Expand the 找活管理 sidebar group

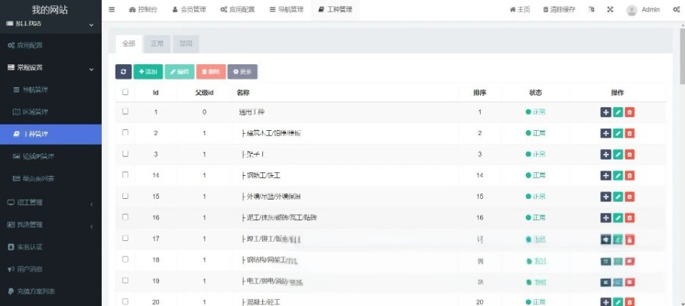click(50, 225)
